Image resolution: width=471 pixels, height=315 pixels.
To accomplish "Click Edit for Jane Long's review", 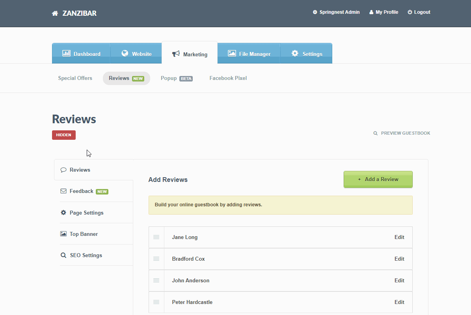I will point(399,237).
